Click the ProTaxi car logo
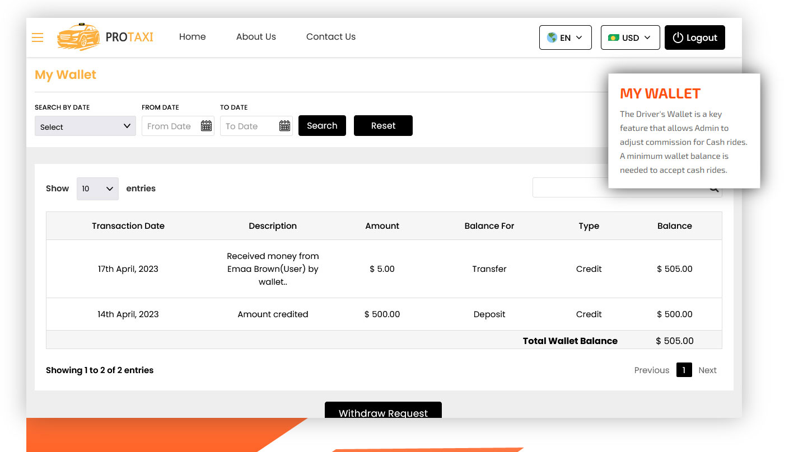Image resolution: width=789 pixels, height=452 pixels. tap(105, 37)
